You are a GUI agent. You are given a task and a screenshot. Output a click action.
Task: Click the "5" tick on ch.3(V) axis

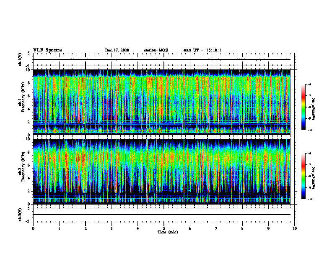point(29,208)
